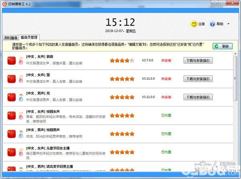Select the [中文，男声] 语言类节目男主播 title

point(49,167)
